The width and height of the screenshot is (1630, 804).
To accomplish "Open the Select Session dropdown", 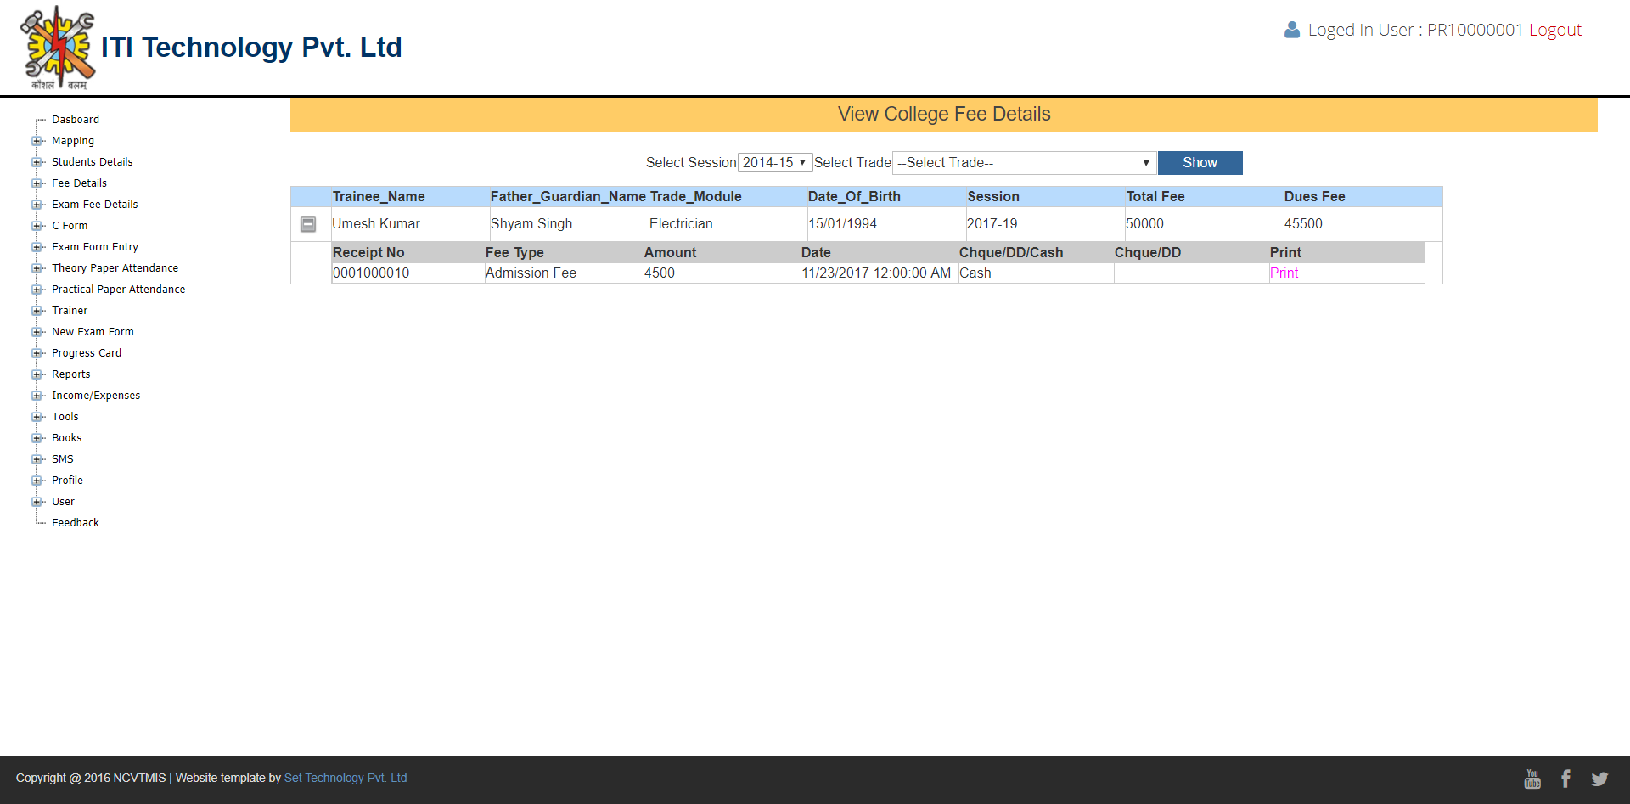I will click(x=774, y=163).
